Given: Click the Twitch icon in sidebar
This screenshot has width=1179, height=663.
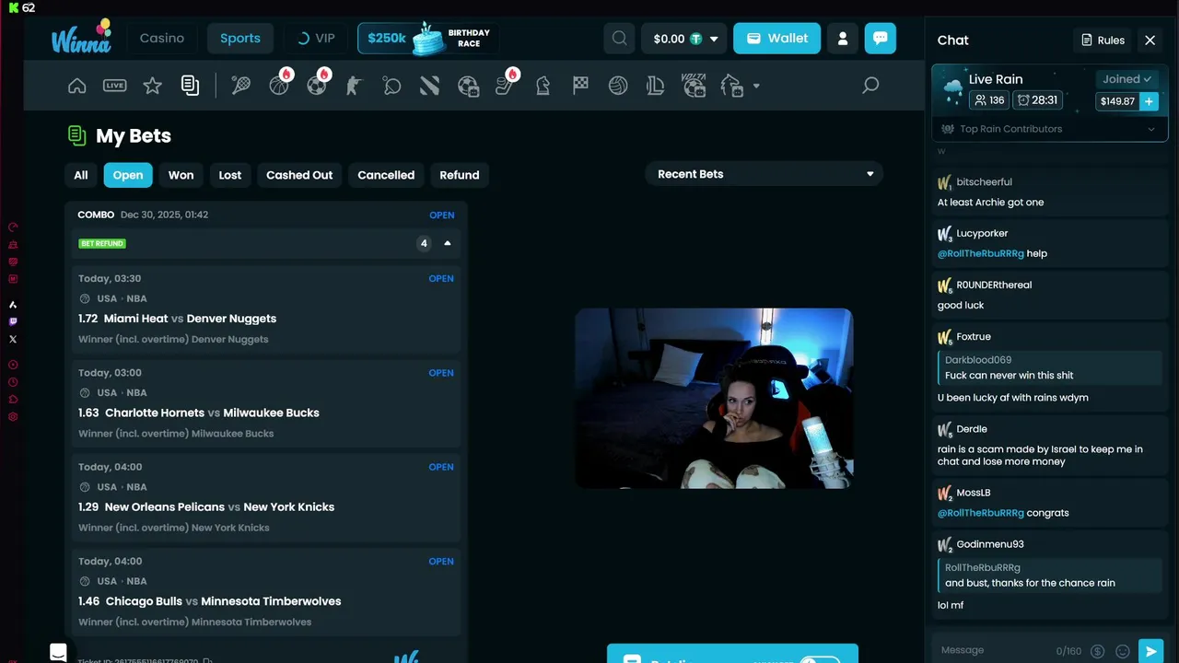Looking at the screenshot, I should [13, 321].
